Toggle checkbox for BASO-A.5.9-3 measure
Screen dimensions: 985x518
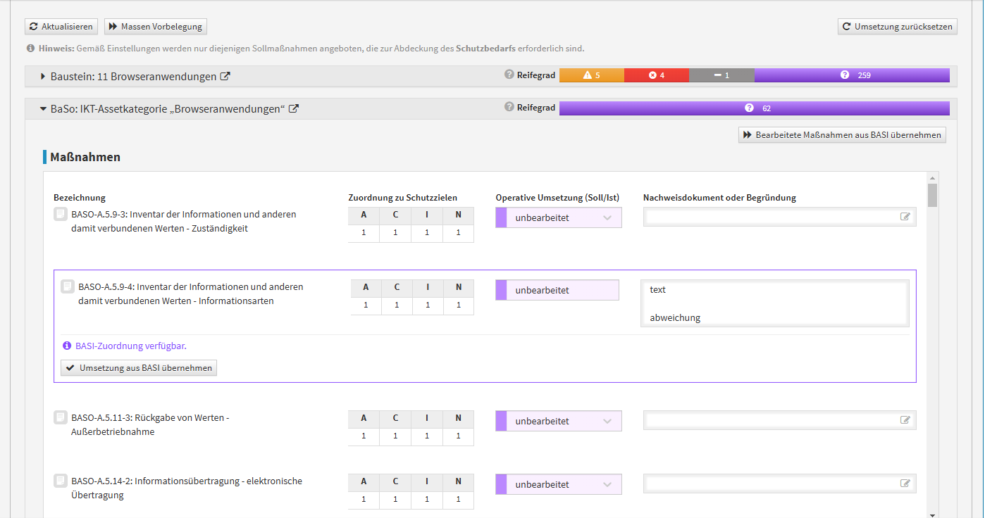pos(61,214)
